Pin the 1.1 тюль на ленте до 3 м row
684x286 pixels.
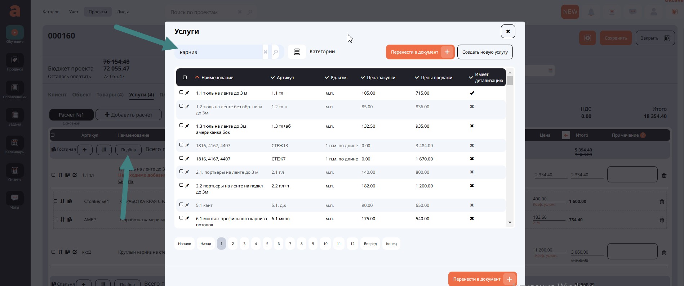click(x=187, y=93)
